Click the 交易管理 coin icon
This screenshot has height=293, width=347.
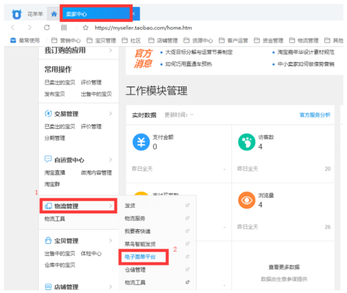pyautogui.click(x=48, y=113)
